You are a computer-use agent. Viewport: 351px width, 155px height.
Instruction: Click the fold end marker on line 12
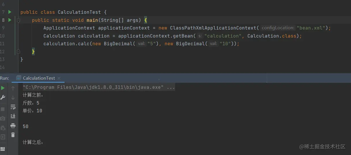(18, 51)
